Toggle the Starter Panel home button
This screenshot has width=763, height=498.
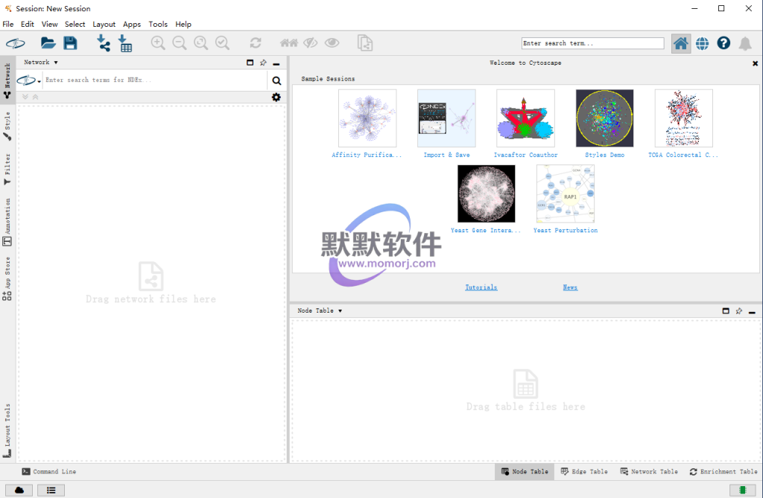[x=680, y=43]
